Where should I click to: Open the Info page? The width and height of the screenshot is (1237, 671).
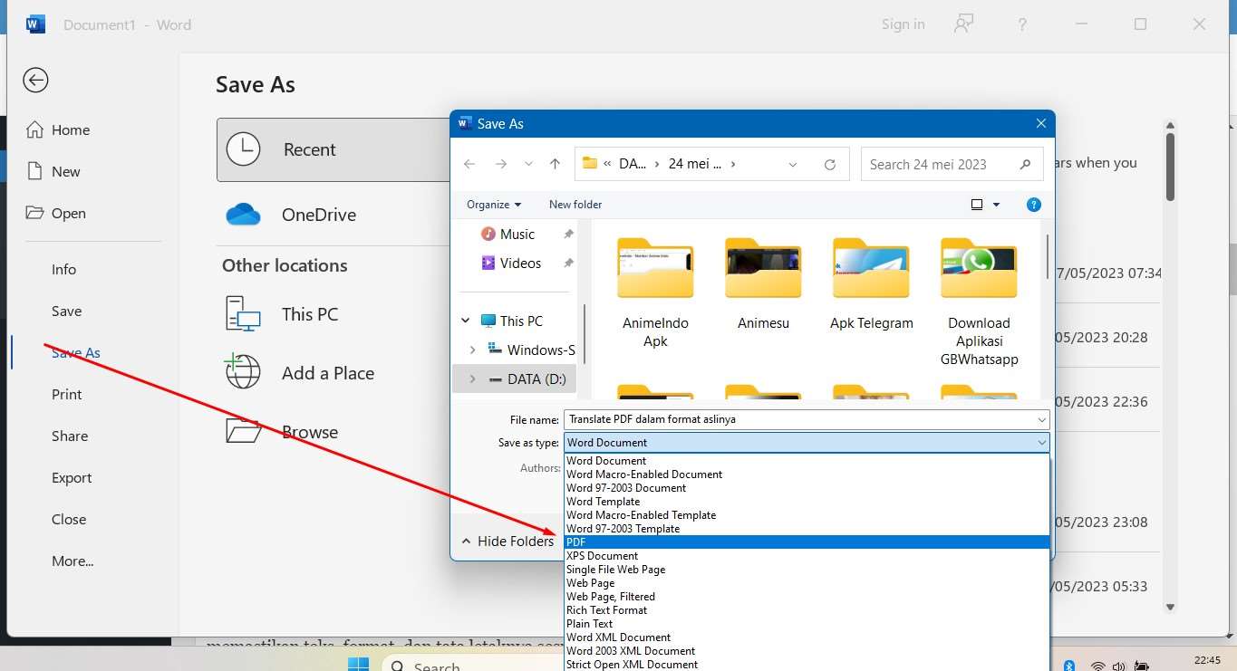63,269
